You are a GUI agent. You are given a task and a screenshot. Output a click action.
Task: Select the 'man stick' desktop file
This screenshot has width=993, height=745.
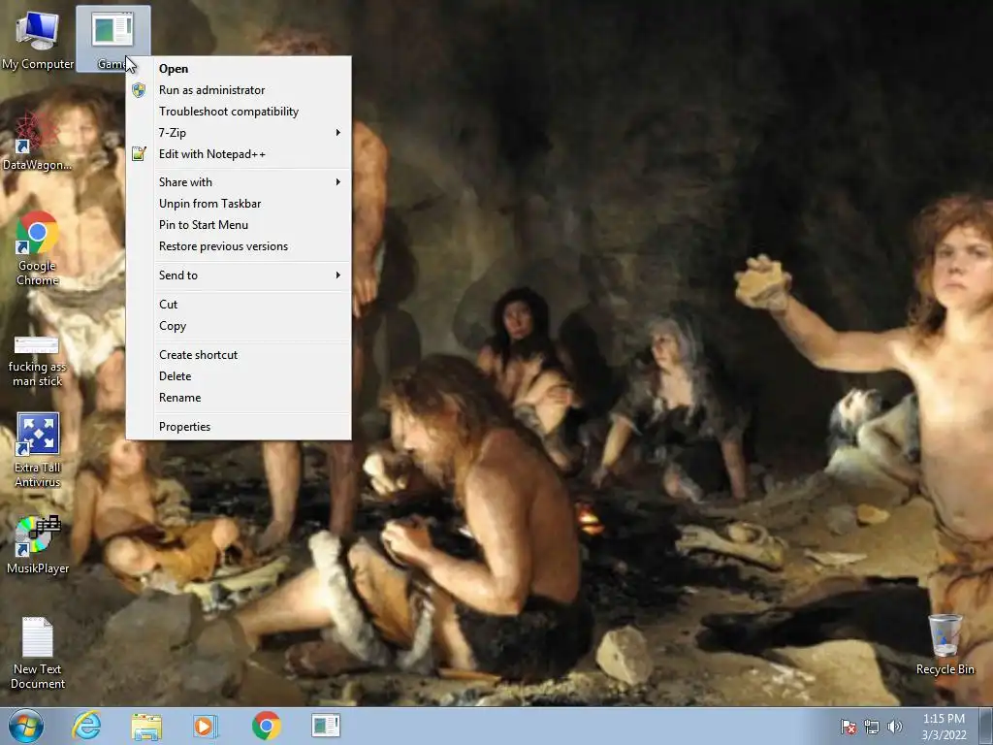point(38,361)
